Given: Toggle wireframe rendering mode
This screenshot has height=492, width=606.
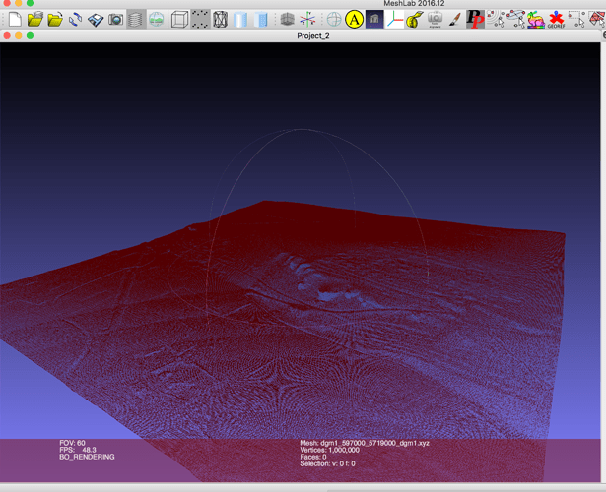Looking at the screenshot, I should (220, 19).
